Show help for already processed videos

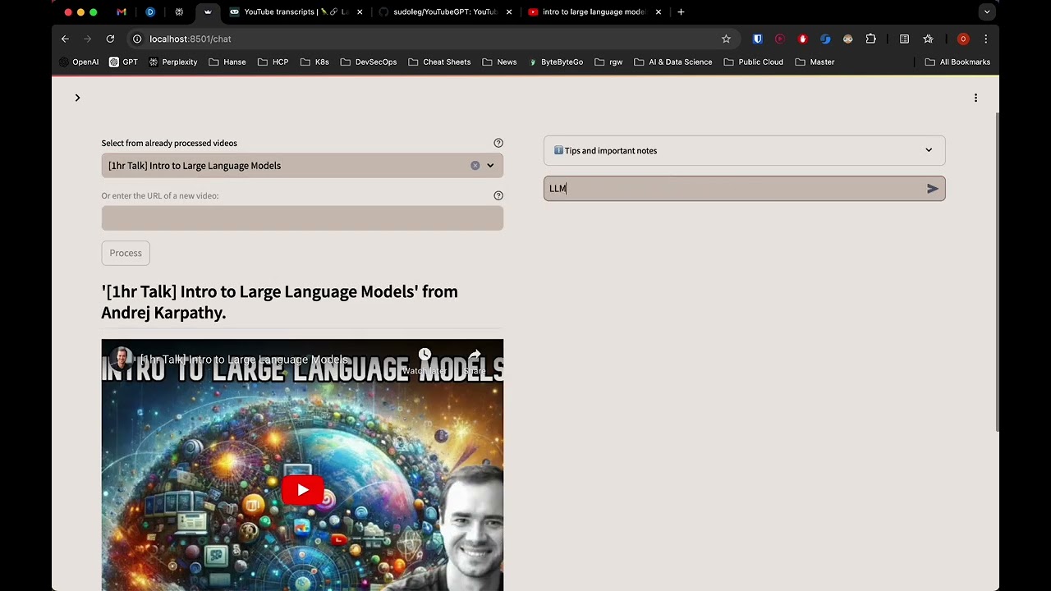tap(498, 143)
